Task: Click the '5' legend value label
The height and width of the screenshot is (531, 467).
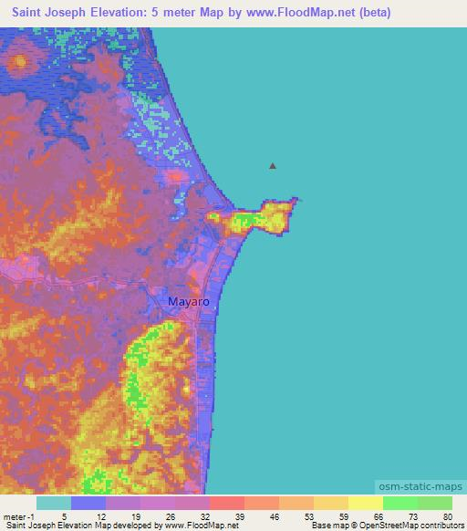Action: (x=64, y=516)
